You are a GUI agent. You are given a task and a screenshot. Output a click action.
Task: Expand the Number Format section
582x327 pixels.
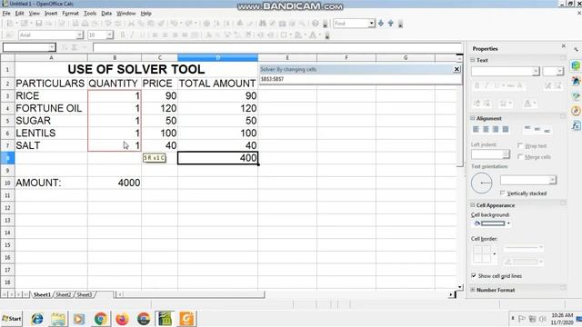473,290
